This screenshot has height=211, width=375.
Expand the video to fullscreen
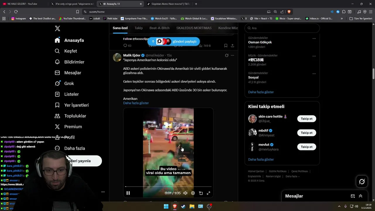point(209,193)
